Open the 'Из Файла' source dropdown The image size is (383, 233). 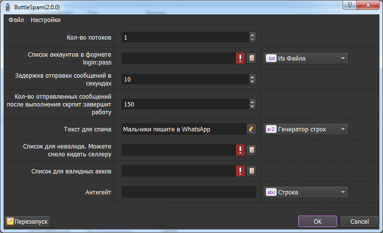pos(305,58)
